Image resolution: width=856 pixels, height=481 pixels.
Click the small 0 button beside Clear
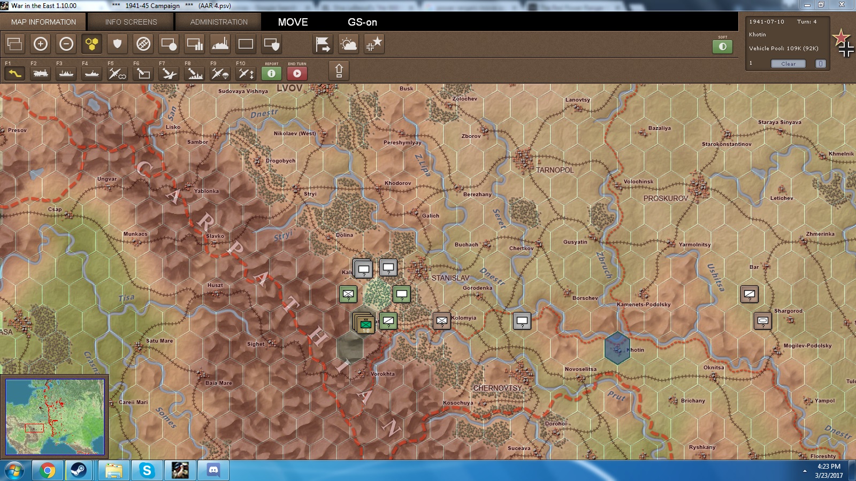point(820,64)
